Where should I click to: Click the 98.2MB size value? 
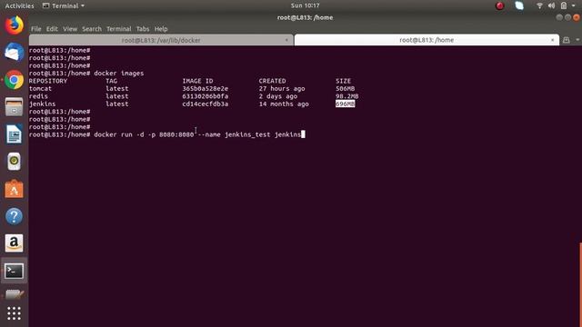click(347, 96)
